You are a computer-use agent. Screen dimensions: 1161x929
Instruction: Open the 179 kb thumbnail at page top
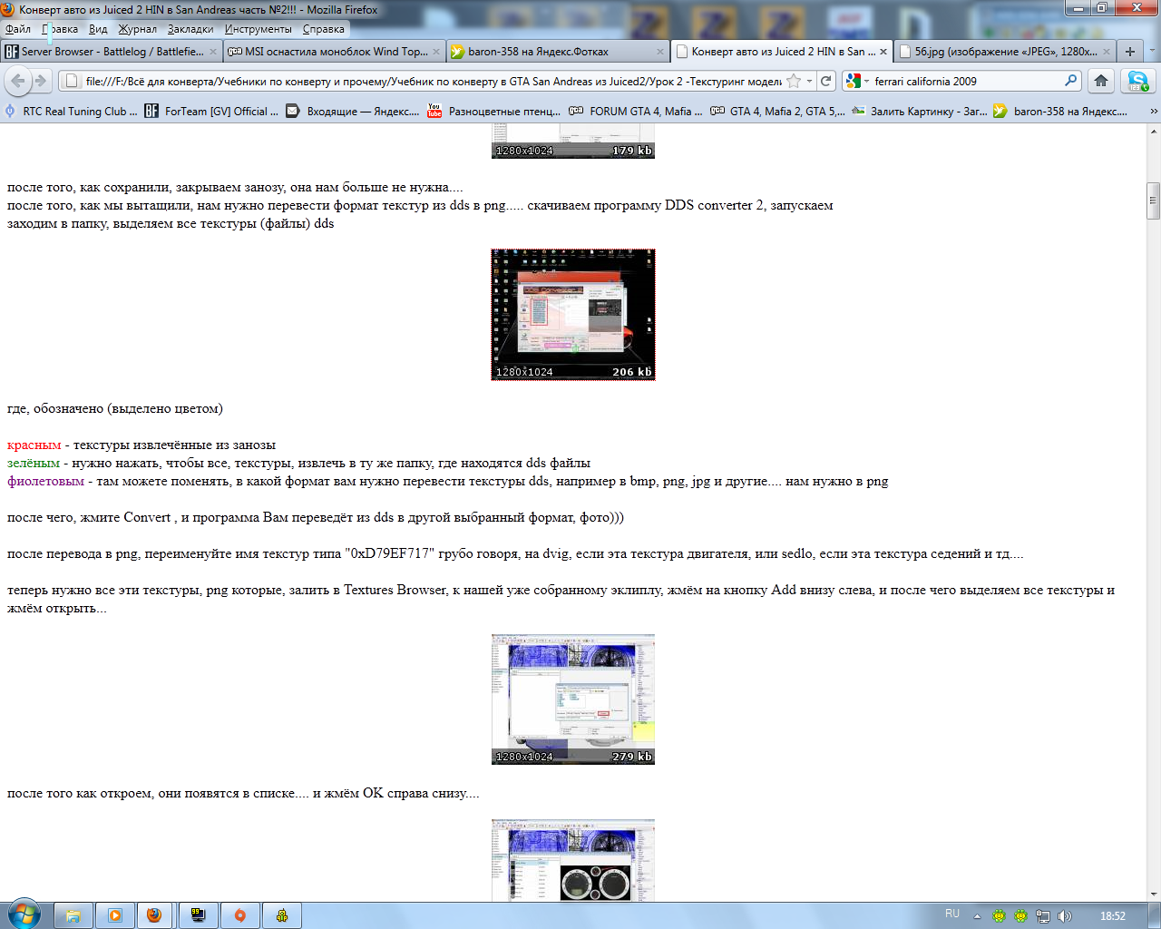pos(573,142)
